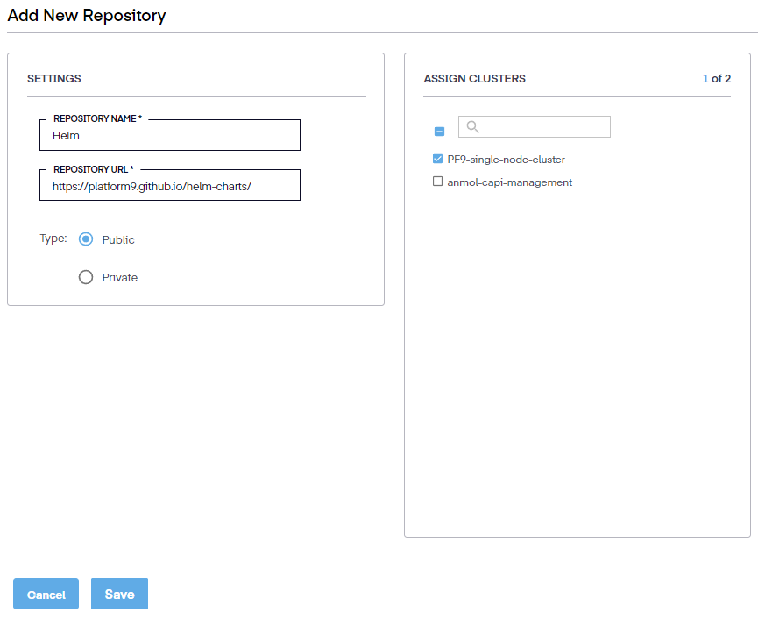Click the '1 of 2' selection counter
The width and height of the screenshot is (758, 620).
(x=716, y=79)
